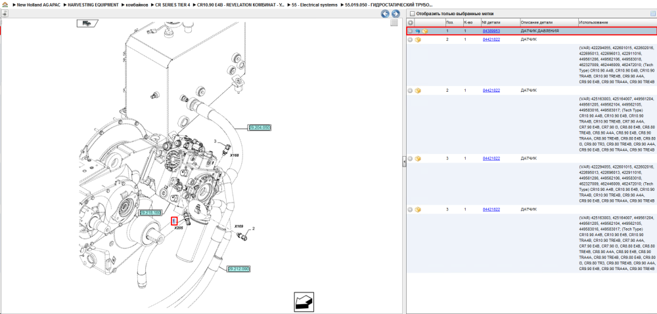Open part number link 84389953

[491, 31]
